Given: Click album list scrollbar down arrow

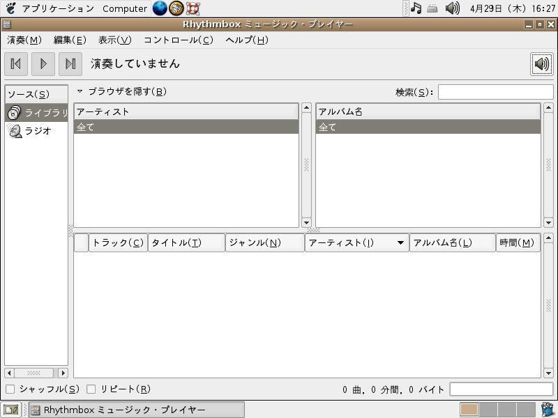Looking at the screenshot, I should click(x=548, y=223).
